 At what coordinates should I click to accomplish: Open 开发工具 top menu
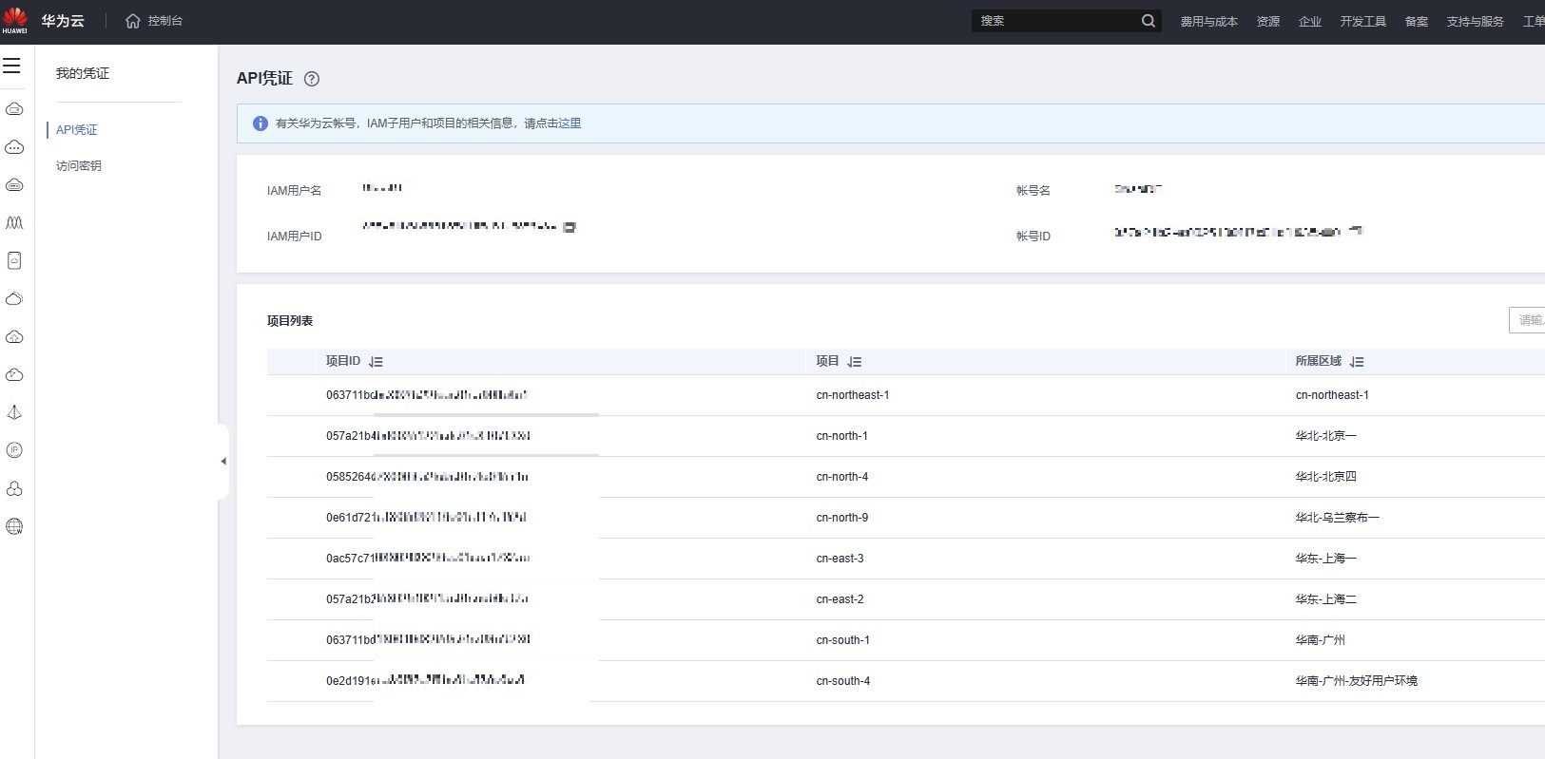pyautogui.click(x=1363, y=22)
